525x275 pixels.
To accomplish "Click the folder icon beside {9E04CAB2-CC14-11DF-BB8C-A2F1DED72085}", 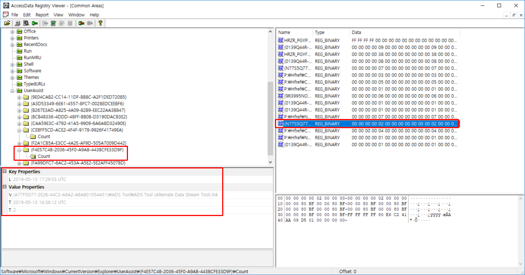I will [26, 97].
